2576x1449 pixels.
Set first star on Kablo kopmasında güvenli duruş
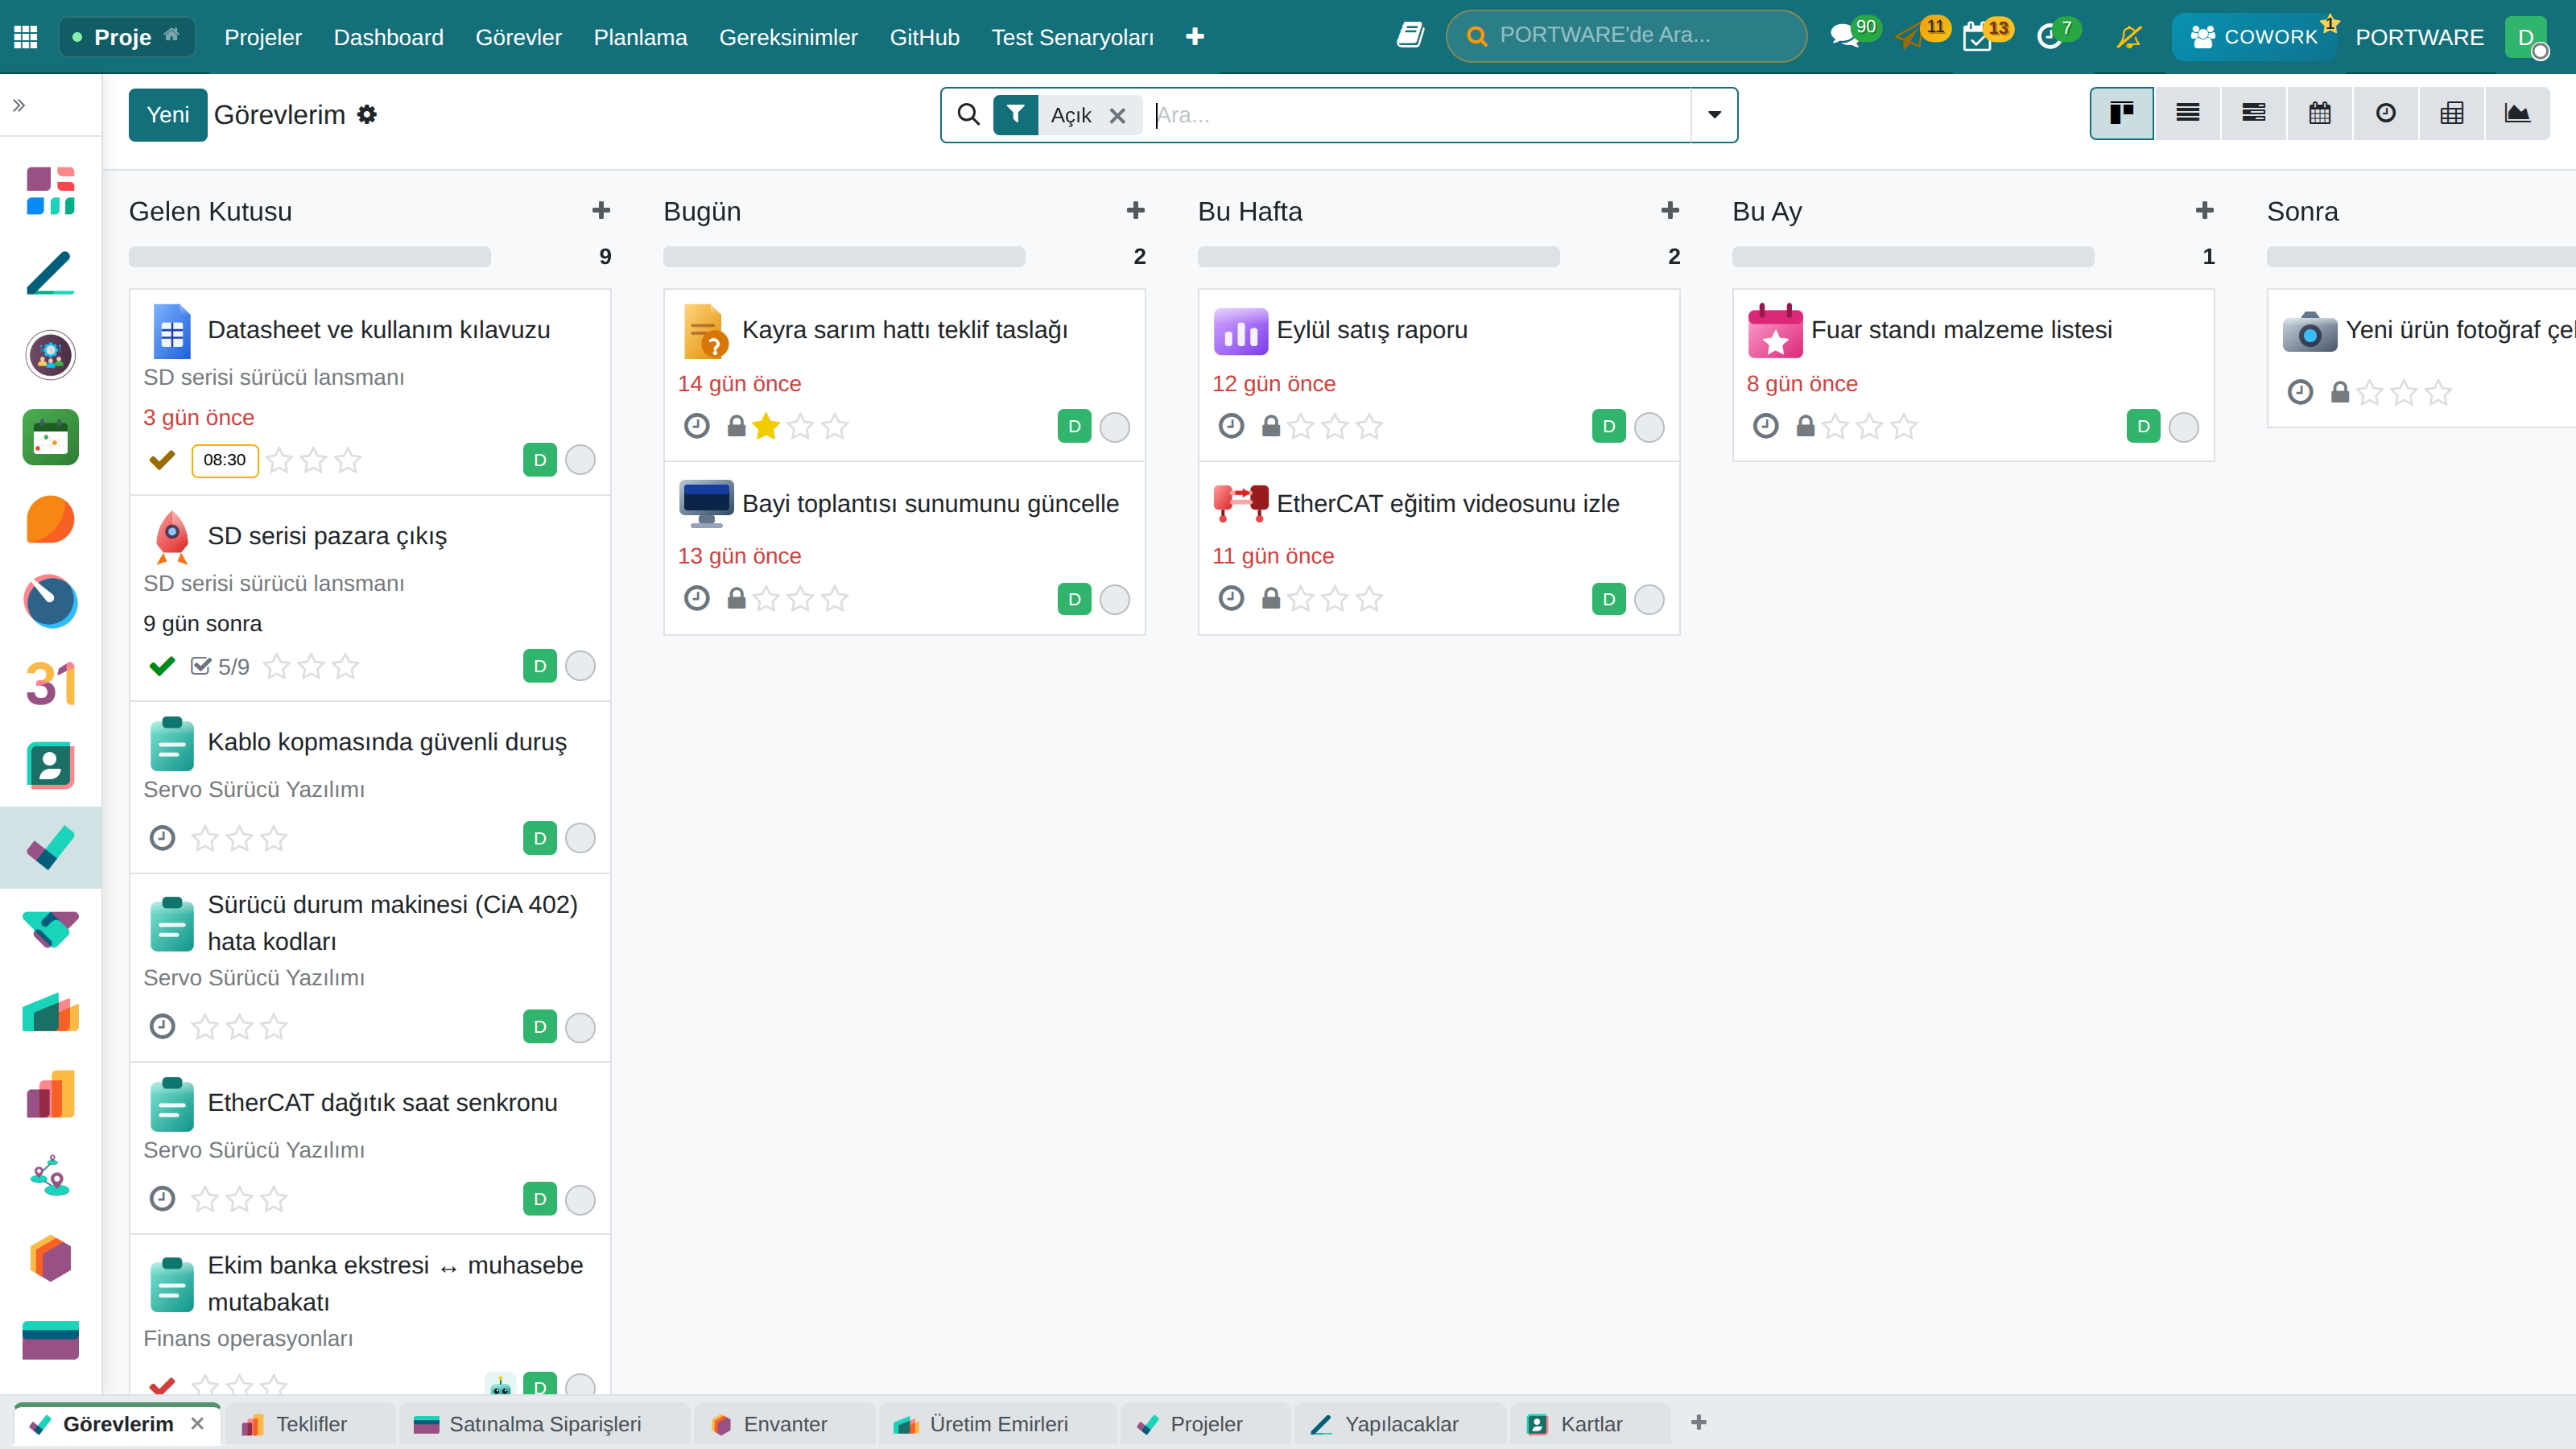(205, 838)
